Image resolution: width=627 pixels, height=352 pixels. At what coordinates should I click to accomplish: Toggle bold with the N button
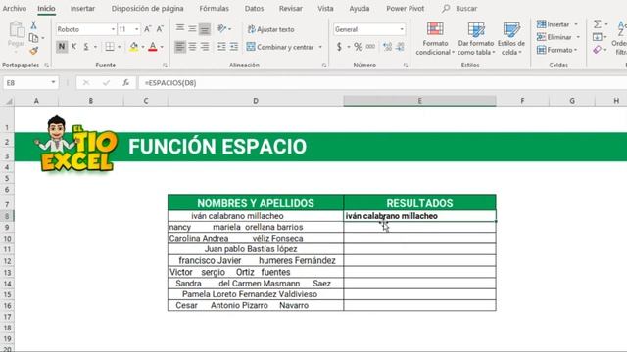click(x=62, y=47)
